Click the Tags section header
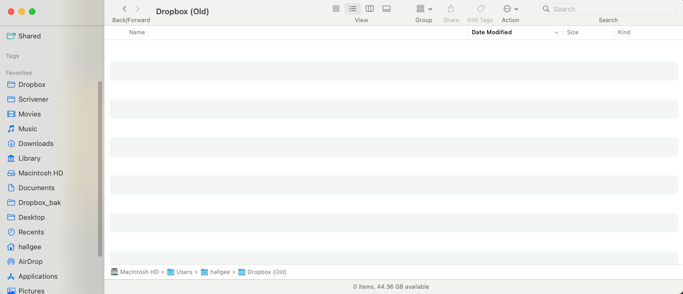The height and width of the screenshot is (294, 683). [x=13, y=56]
